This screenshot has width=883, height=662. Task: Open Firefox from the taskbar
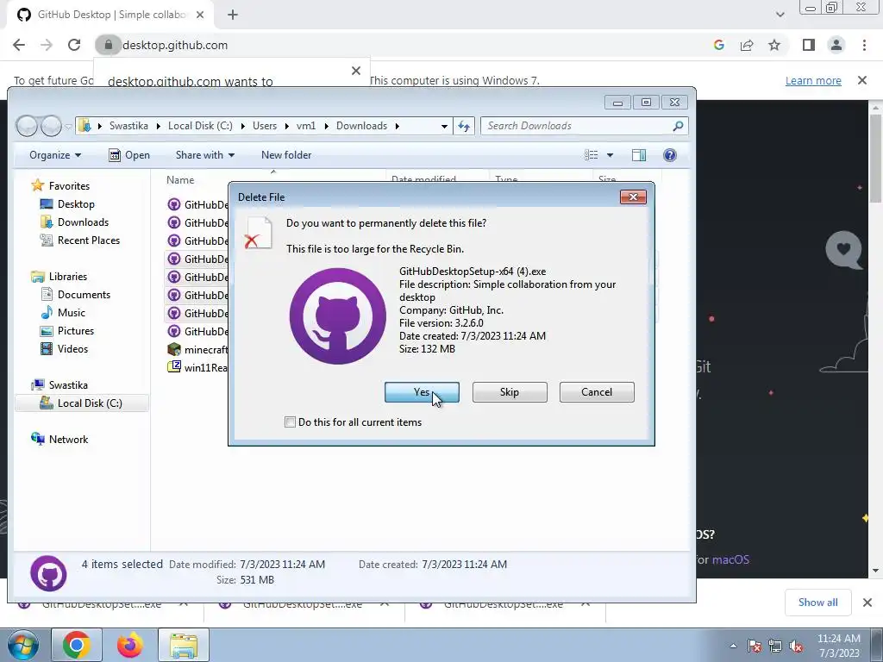click(130, 645)
